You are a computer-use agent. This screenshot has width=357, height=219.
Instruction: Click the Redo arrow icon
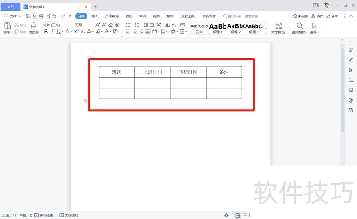(63, 16)
